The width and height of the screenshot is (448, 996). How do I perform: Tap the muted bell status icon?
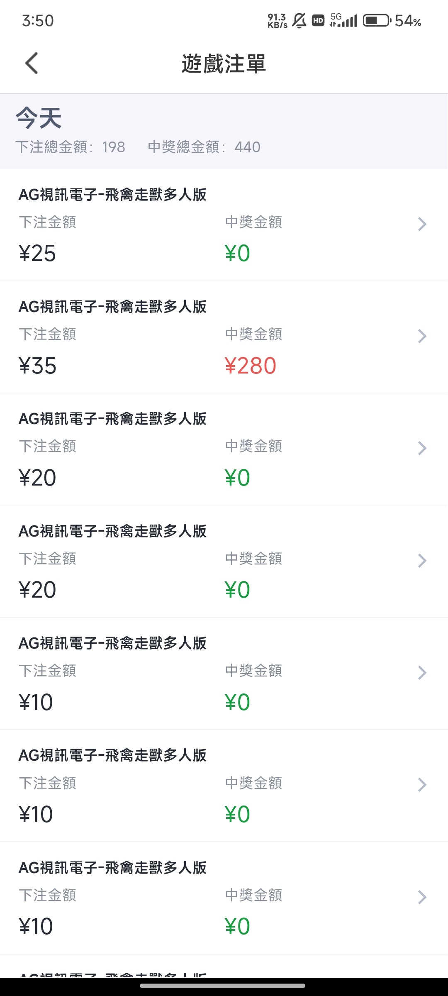(299, 20)
